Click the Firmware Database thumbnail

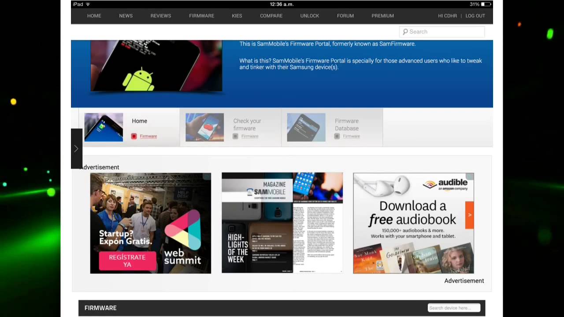(x=306, y=127)
